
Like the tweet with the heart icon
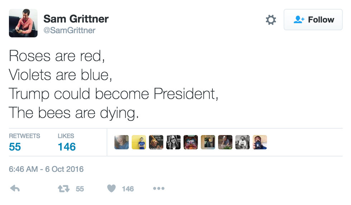point(112,189)
